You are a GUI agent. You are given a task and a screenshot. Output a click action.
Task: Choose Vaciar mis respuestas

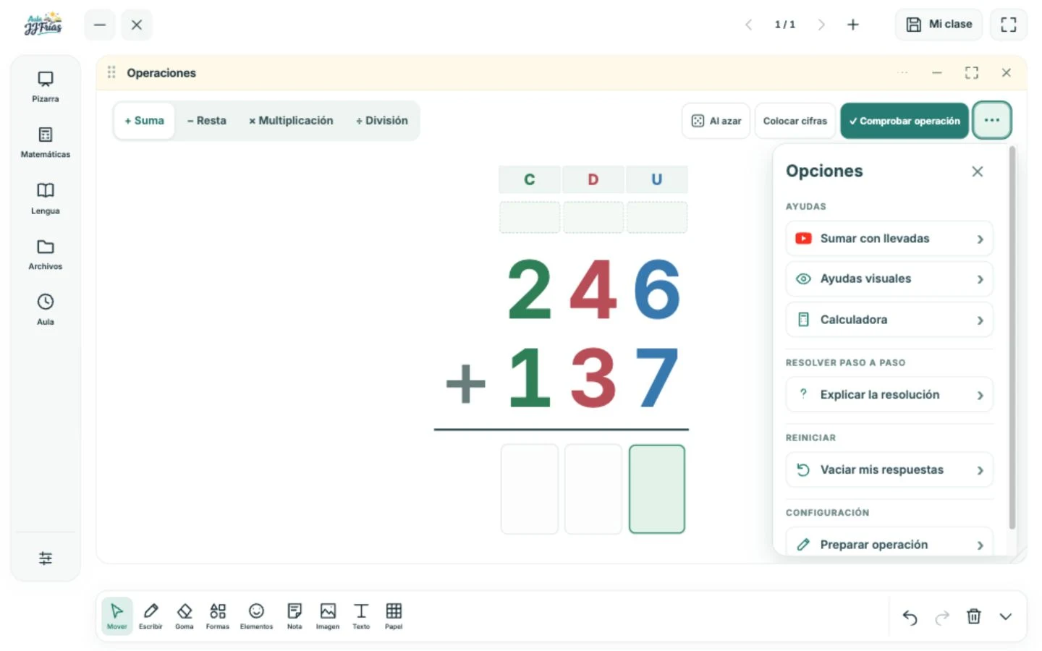[x=889, y=470]
